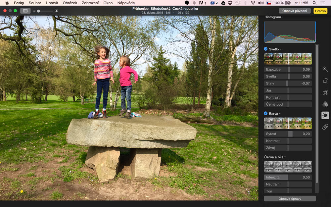Toggle the split view sidebar button
This screenshot has width=331, height=207.
point(25,11)
